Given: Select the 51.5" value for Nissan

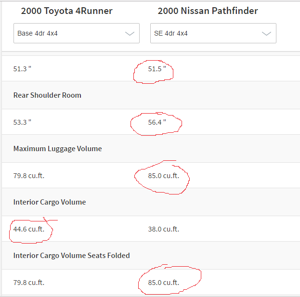Looking at the screenshot, I should [x=157, y=69].
